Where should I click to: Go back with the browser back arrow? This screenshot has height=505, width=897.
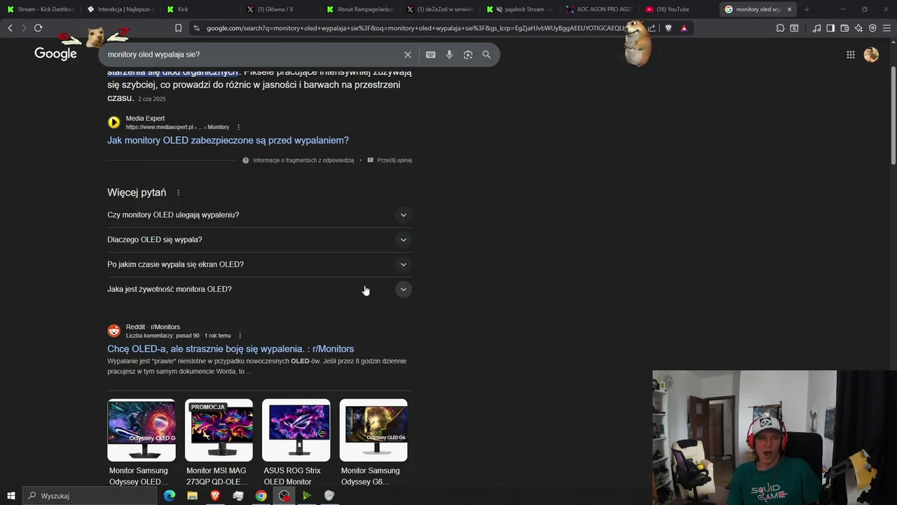coord(10,28)
